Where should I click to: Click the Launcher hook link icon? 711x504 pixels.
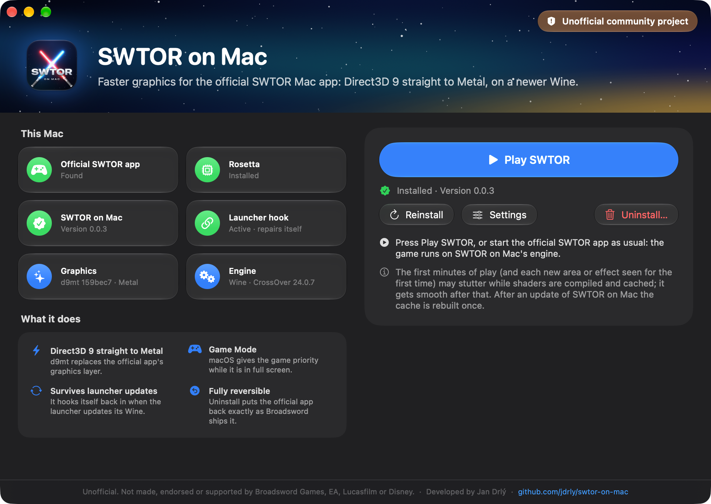(207, 223)
